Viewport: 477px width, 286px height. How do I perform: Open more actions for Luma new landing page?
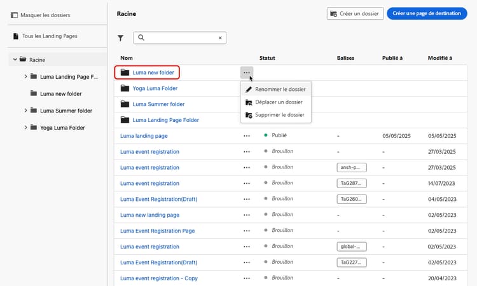click(x=247, y=215)
